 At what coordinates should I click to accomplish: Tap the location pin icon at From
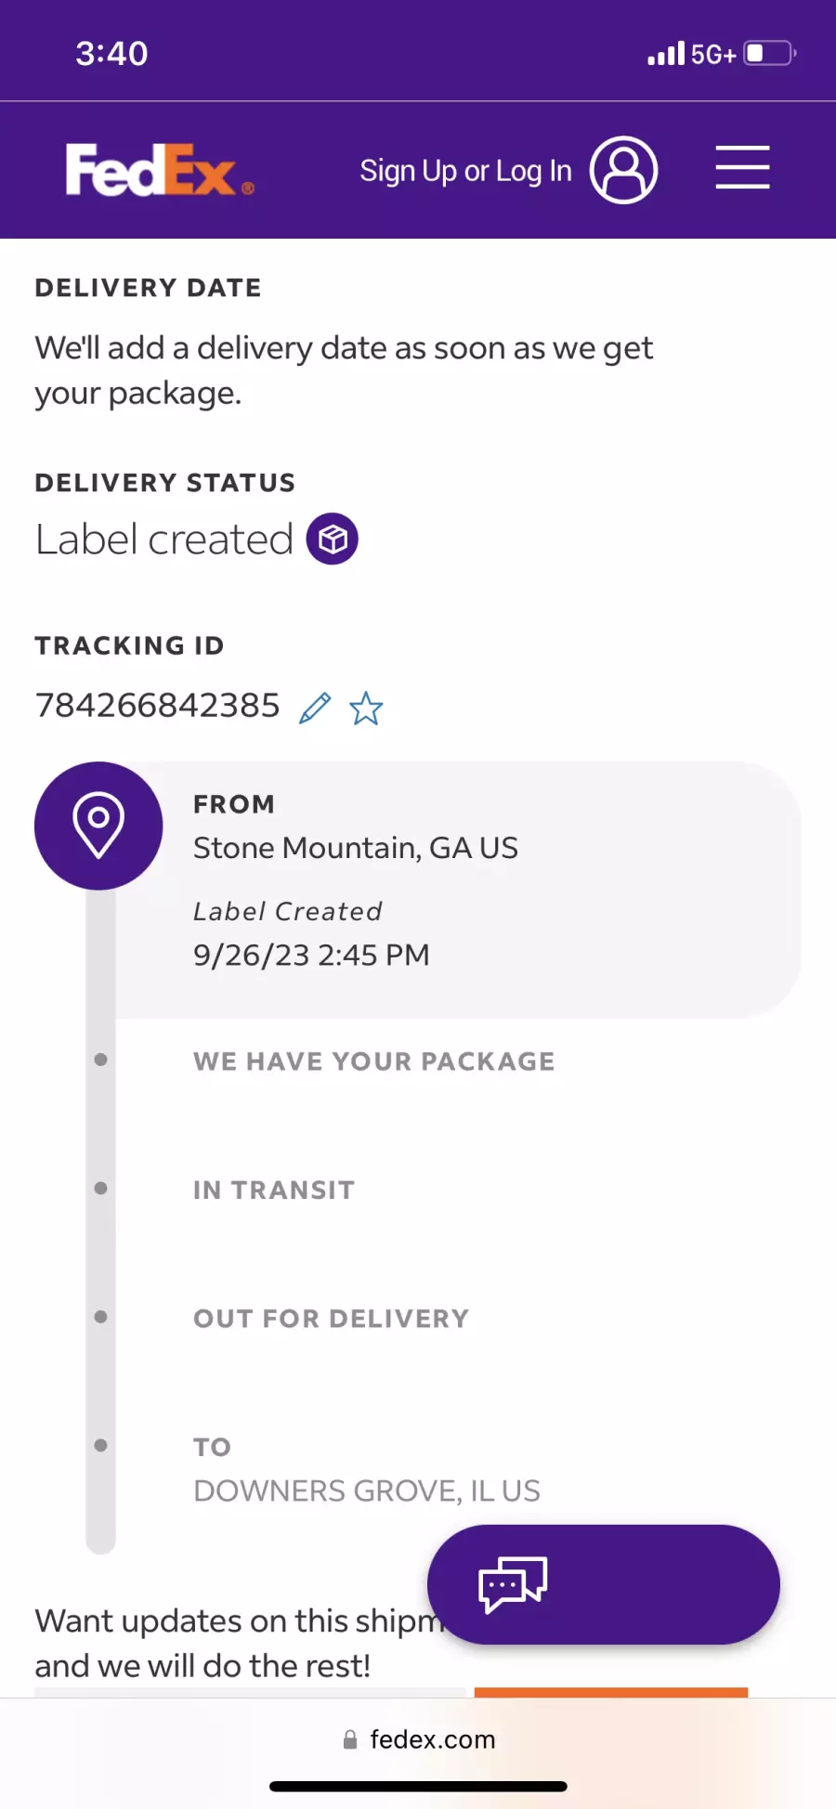coord(98,826)
